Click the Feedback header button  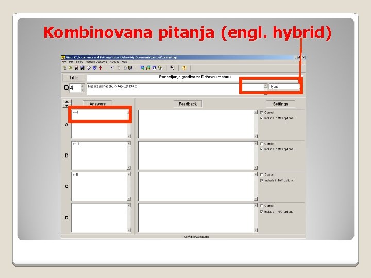188,104
